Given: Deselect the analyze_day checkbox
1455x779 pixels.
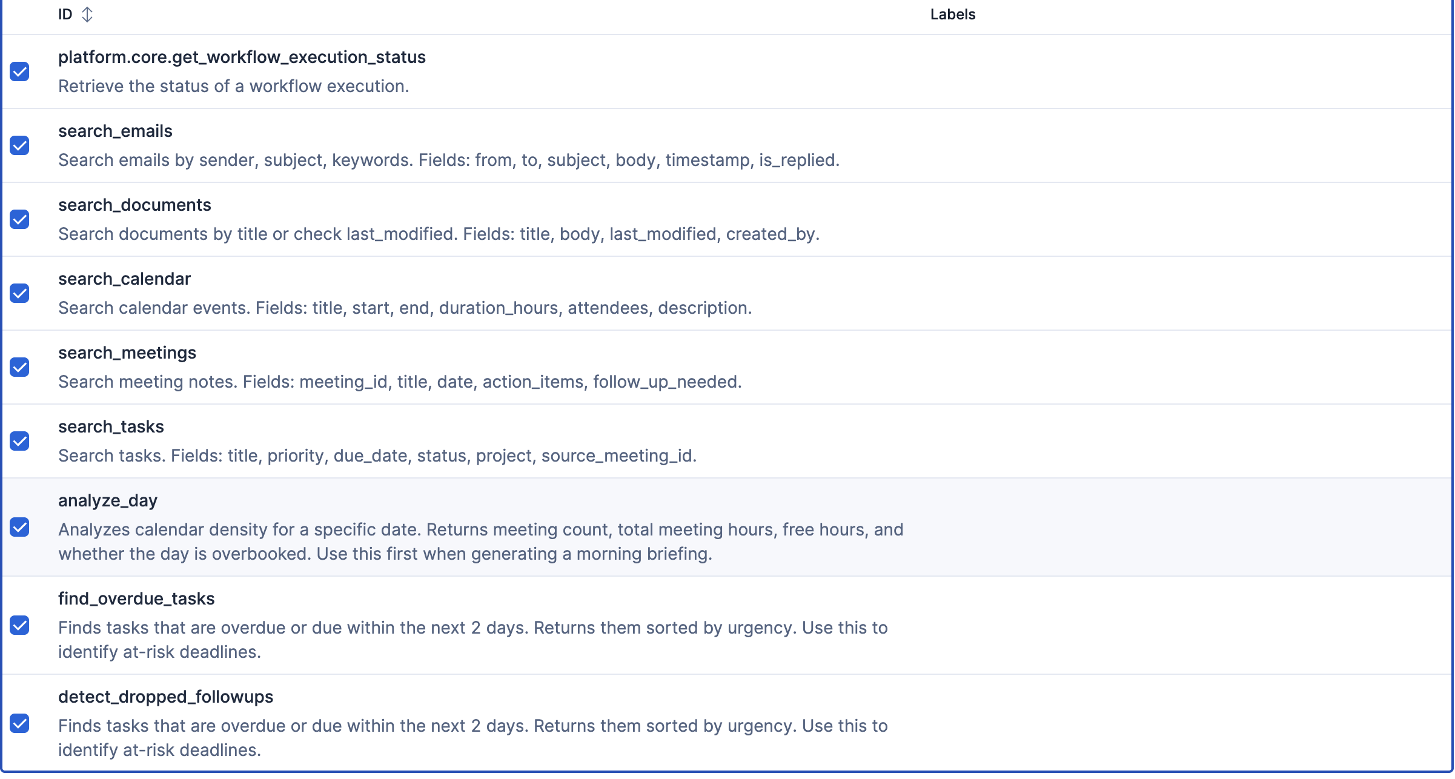Looking at the screenshot, I should tap(20, 527).
